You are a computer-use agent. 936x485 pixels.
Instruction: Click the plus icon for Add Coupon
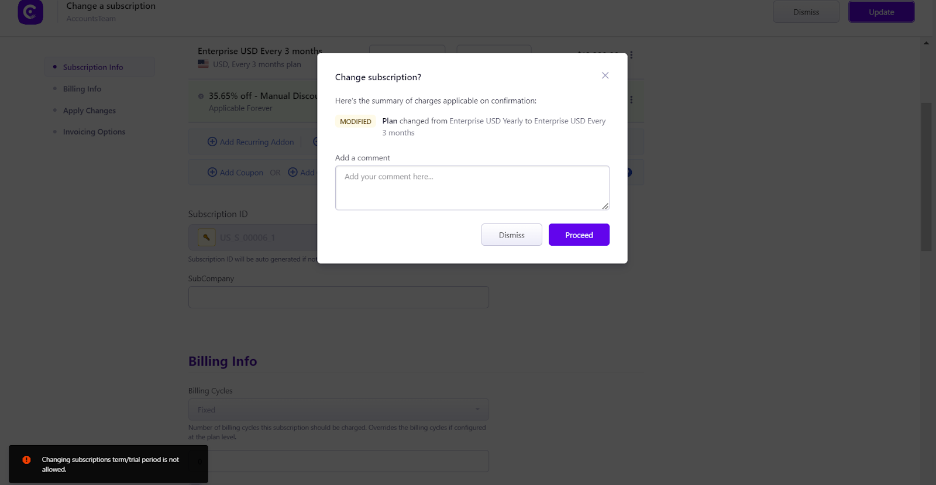(212, 172)
